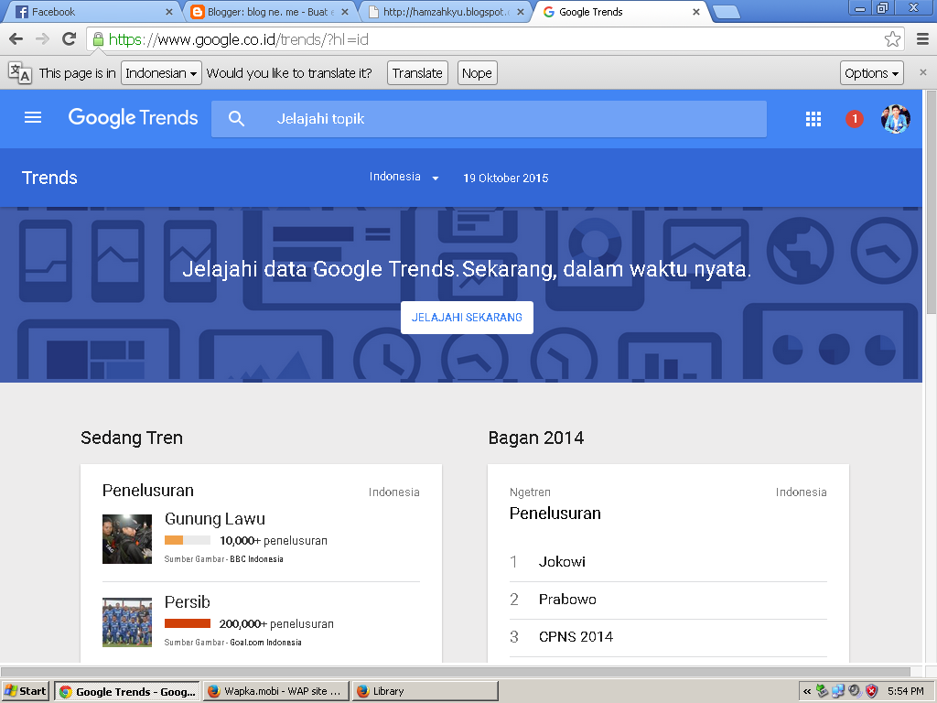Viewport: 937px width, 703px height.
Task: Click the search magnifier icon
Action: coord(236,118)
